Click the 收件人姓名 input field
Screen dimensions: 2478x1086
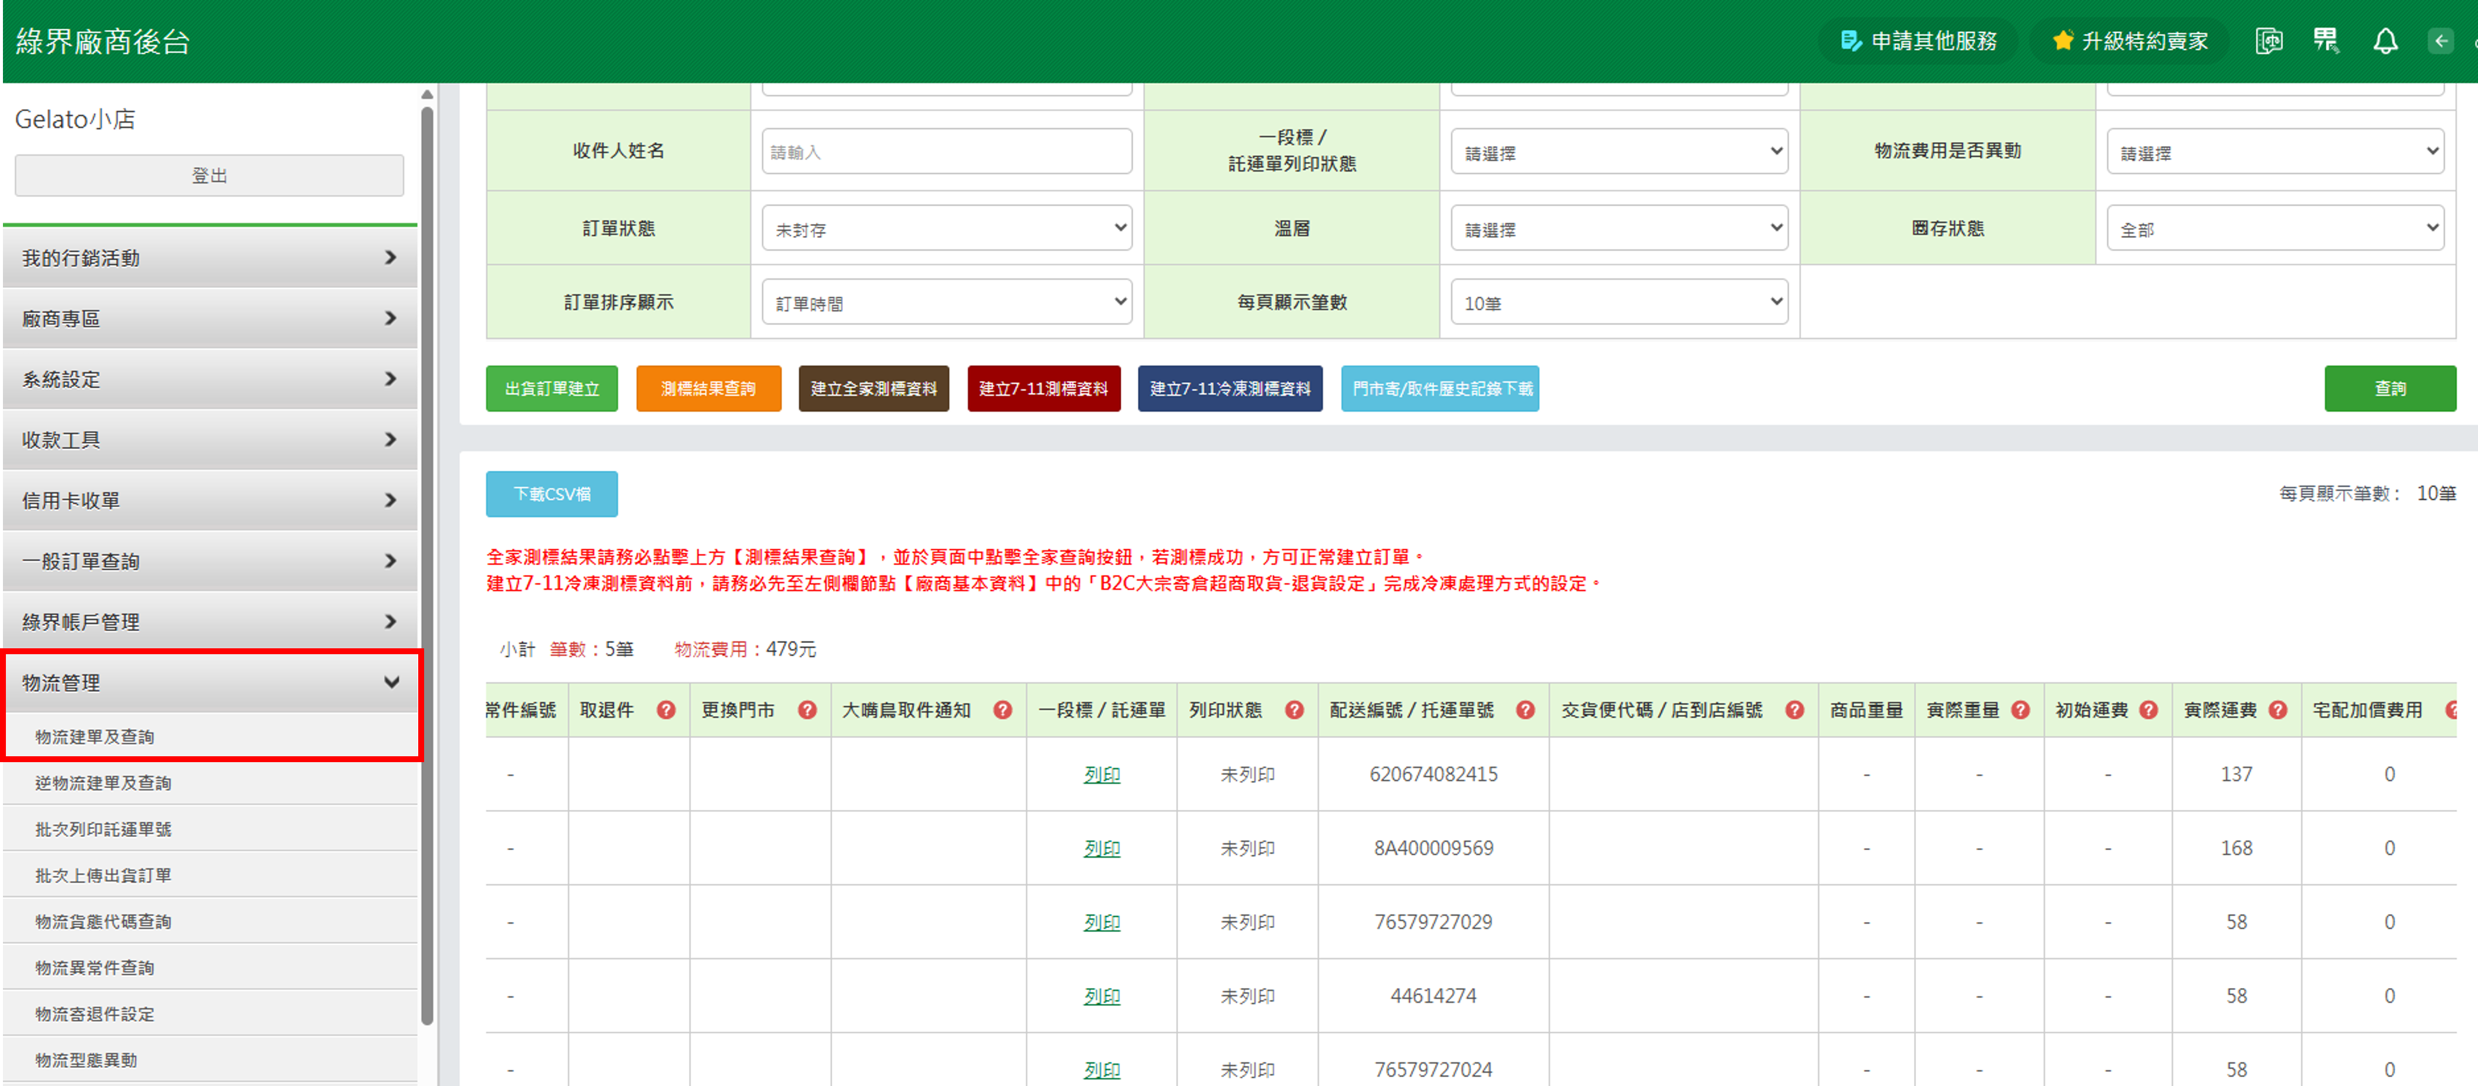point(947,152)
